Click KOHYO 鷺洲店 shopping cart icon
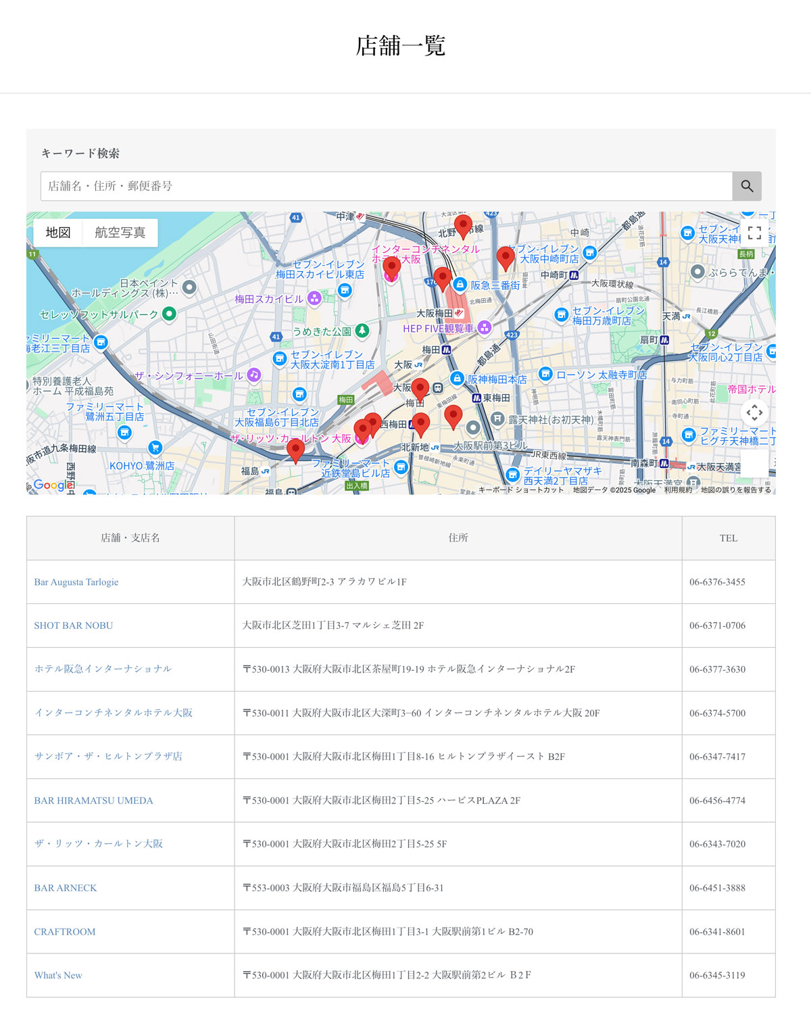Image resolution: width=811 pixels, height=1019 pixels. tap(155, 448)
